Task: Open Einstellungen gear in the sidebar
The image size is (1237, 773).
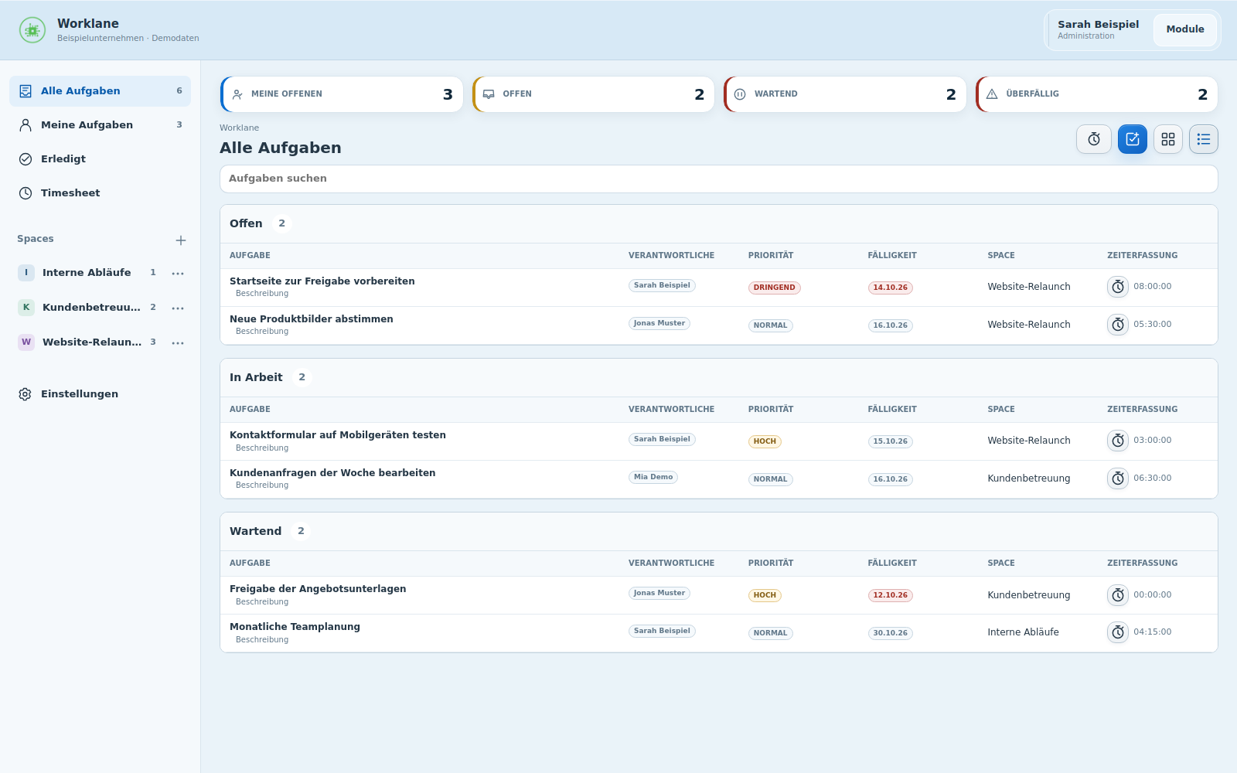Action: [x=25, y=394]
